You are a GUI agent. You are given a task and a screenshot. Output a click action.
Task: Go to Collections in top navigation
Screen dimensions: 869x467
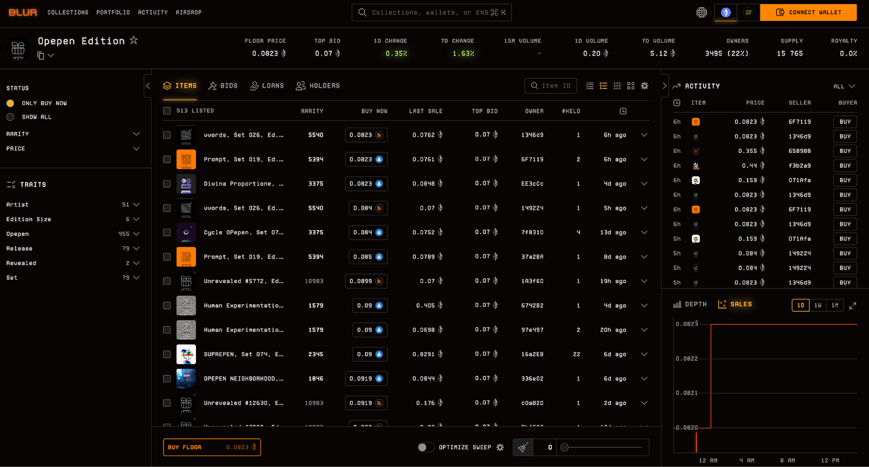tap(68, 12)
